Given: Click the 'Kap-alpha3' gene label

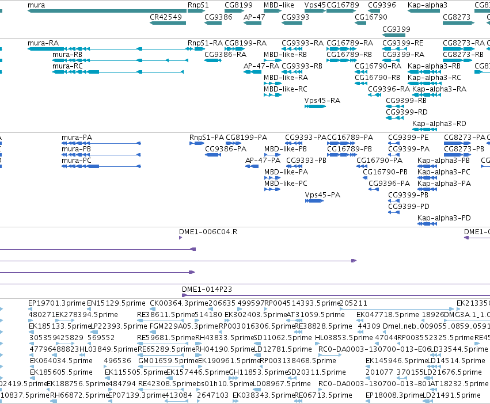Looking at the screenshot, I should pyautogui.click(x=427, y=5).
